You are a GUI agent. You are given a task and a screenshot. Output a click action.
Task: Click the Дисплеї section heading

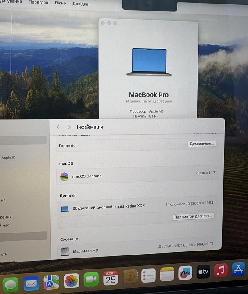(x=68, y=196)
